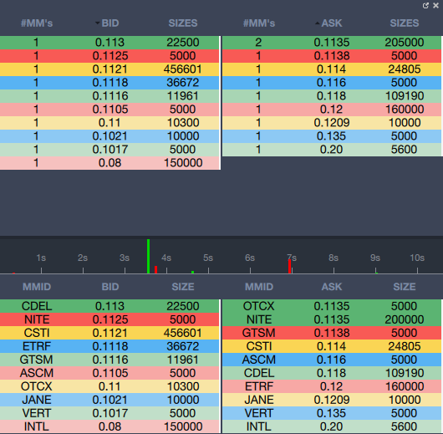
Task: Select aggregated bid price 0.1125
Action: click(x=110, y=56)
